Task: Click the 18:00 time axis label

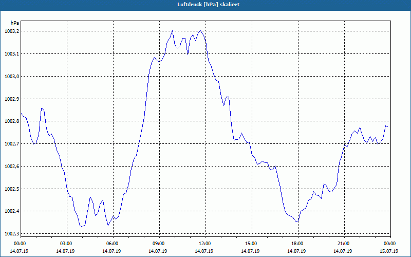Action: 298,244
